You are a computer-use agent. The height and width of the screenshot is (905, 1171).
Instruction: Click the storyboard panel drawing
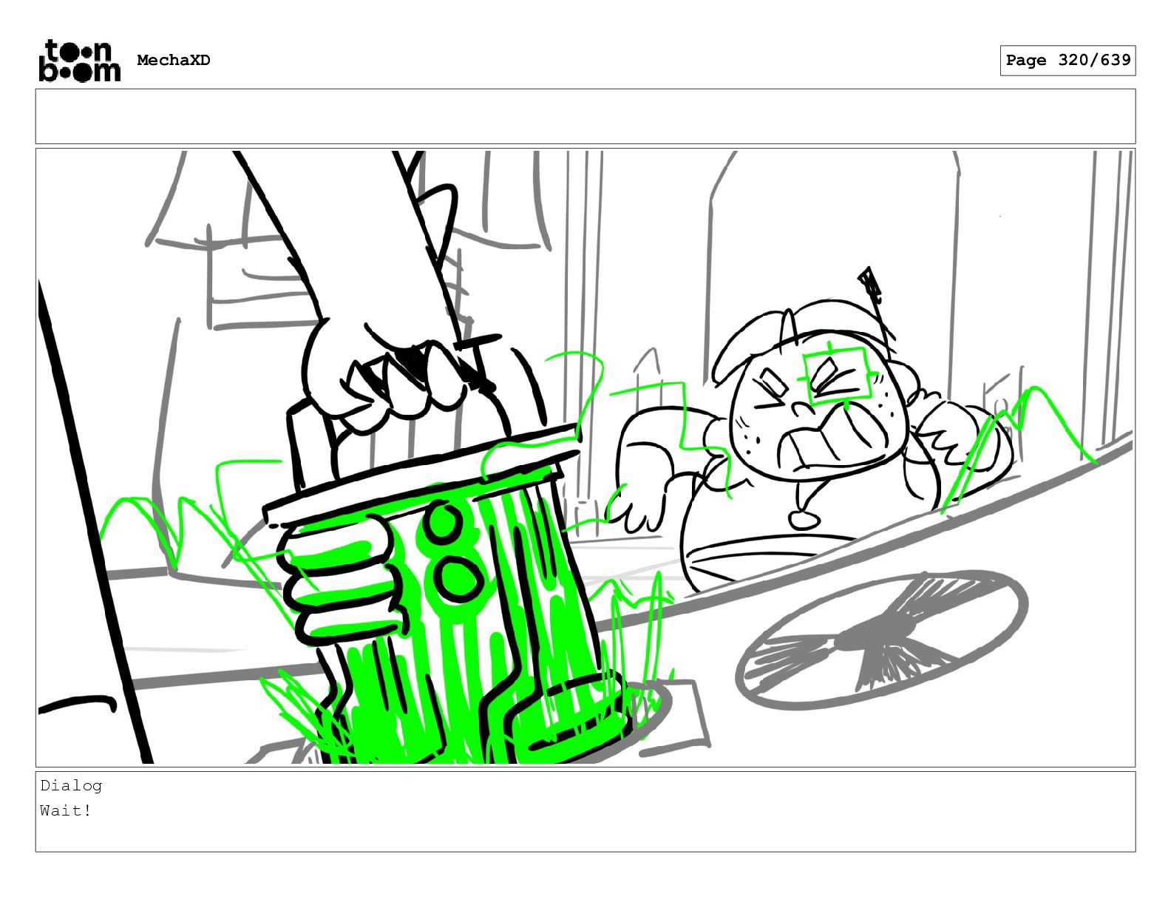[585, 458]
